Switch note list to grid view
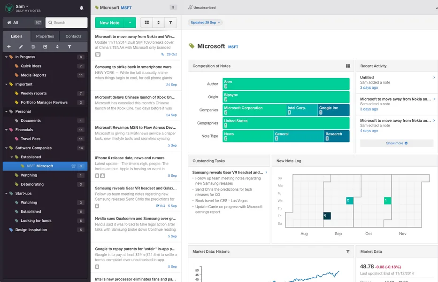This screenshot has width=438, height=282. pyautogui.click(x=146, y=23)
